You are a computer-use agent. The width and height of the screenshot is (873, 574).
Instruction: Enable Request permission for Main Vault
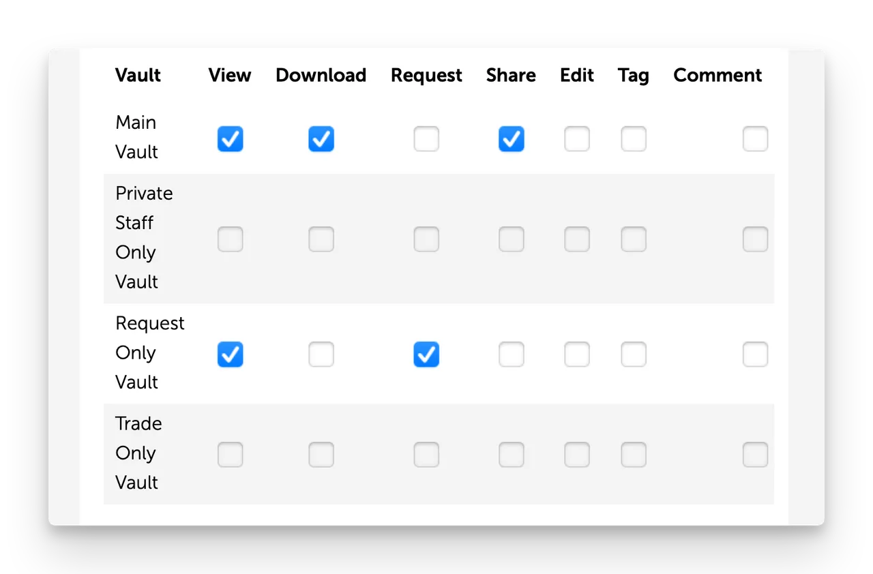coord(426,139)
